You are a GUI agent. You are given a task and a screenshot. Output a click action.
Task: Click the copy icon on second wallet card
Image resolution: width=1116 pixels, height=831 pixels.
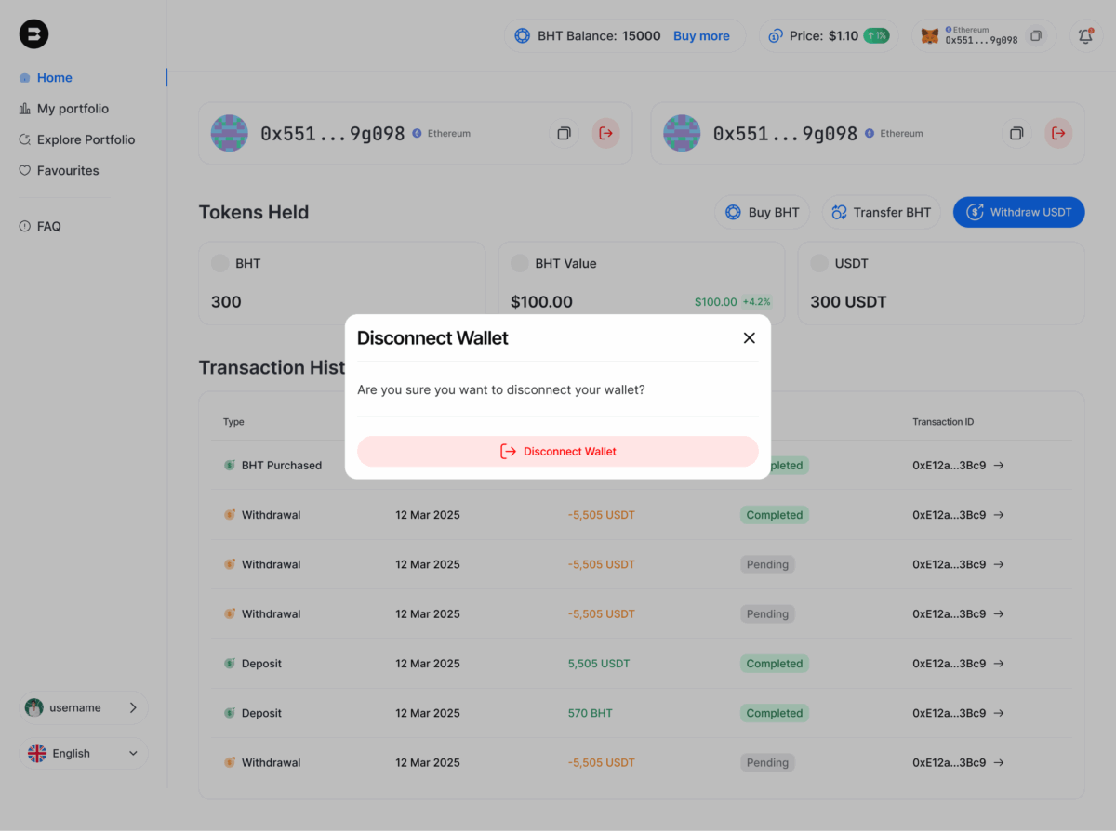(x=1016, y=134)
